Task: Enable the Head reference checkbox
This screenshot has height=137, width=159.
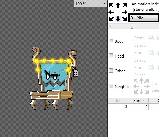Action: (111, 56)
